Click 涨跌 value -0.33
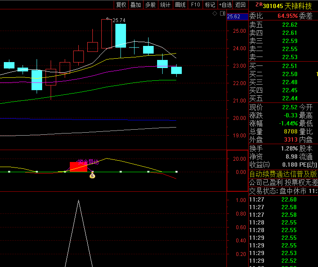The image size is (318, 267). pos(290,115)
